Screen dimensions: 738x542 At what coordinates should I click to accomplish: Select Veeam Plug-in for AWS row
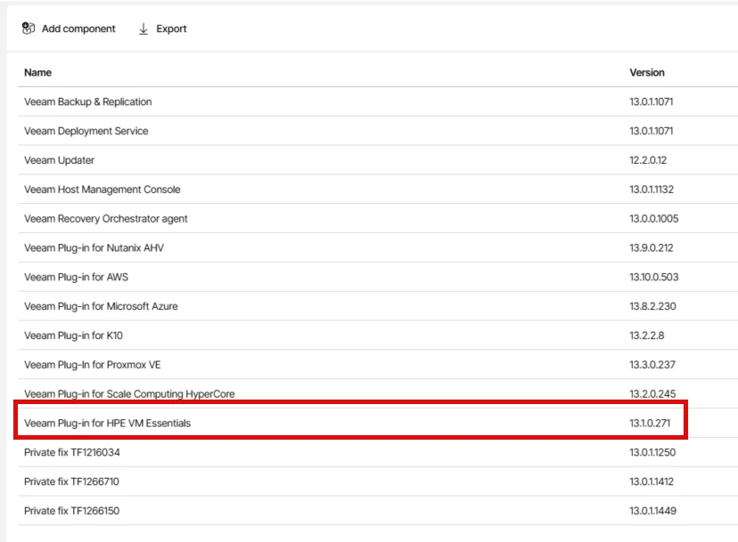click(77, 277)
